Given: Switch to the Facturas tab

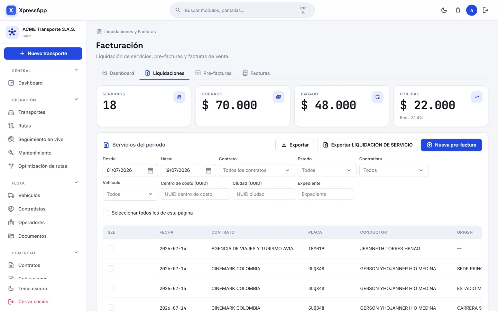Looking at the screenshot, I should [x=256, y=73].
